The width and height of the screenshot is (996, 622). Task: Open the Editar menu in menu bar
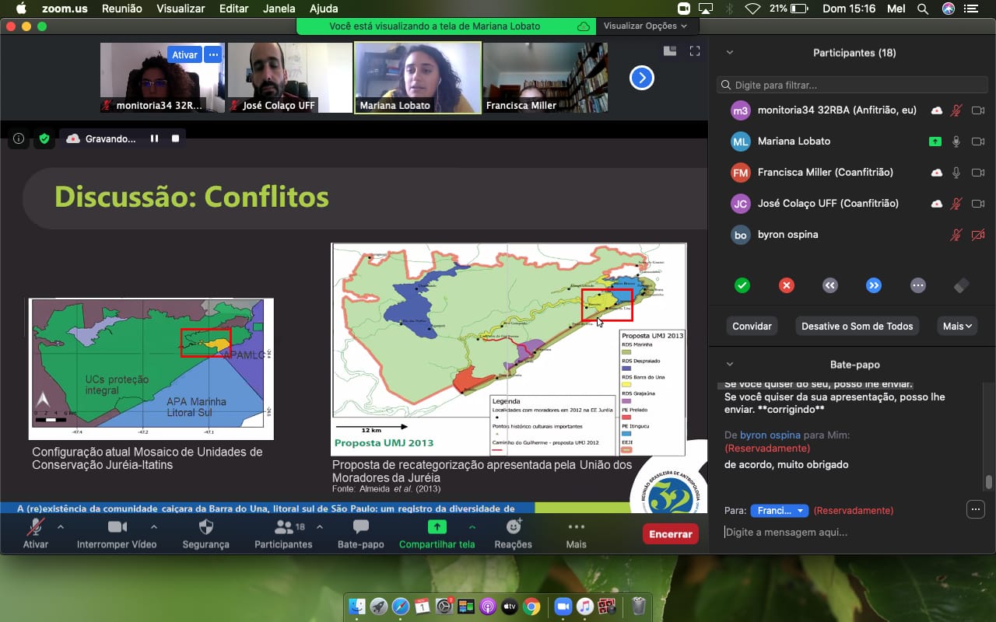point(233,9)
